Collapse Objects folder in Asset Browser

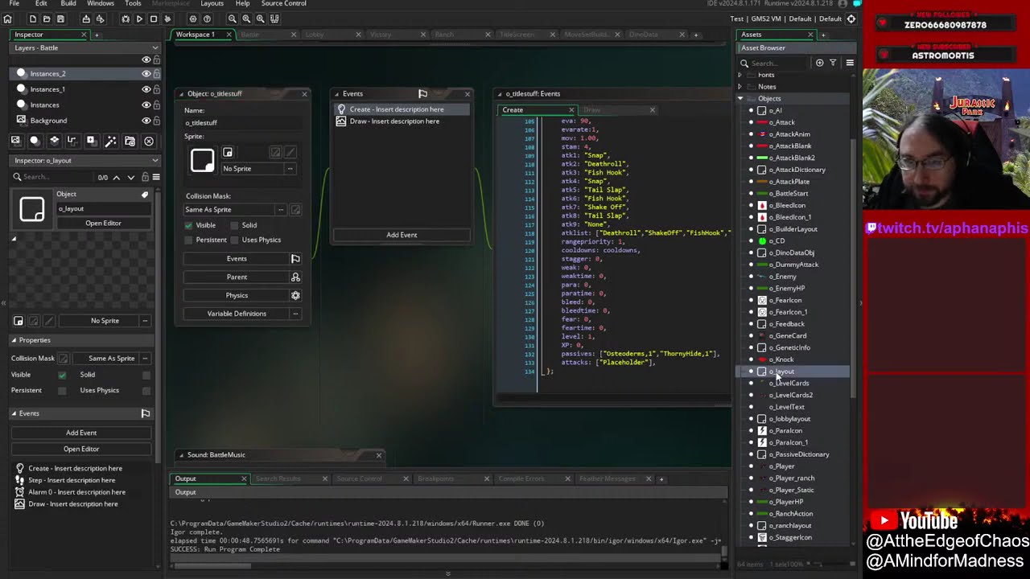pyautogui.click(x=740, y=99)
